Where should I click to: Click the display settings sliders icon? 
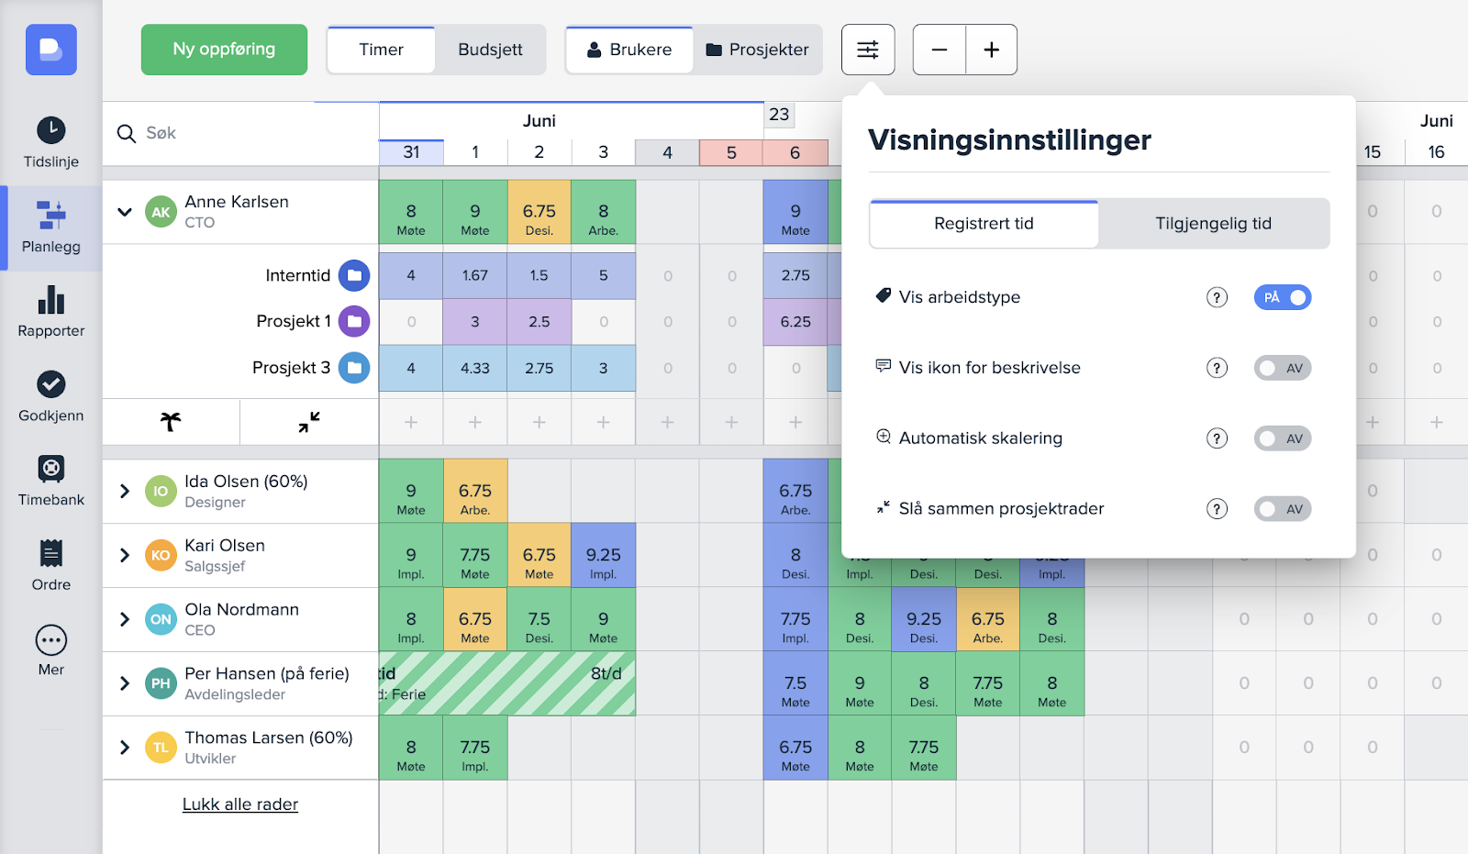pyautogui.click(x=867, y=50)
